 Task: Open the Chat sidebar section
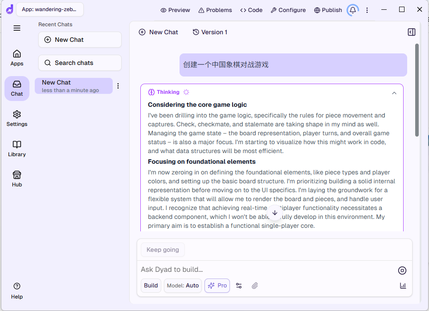click(x=17, y=88)
